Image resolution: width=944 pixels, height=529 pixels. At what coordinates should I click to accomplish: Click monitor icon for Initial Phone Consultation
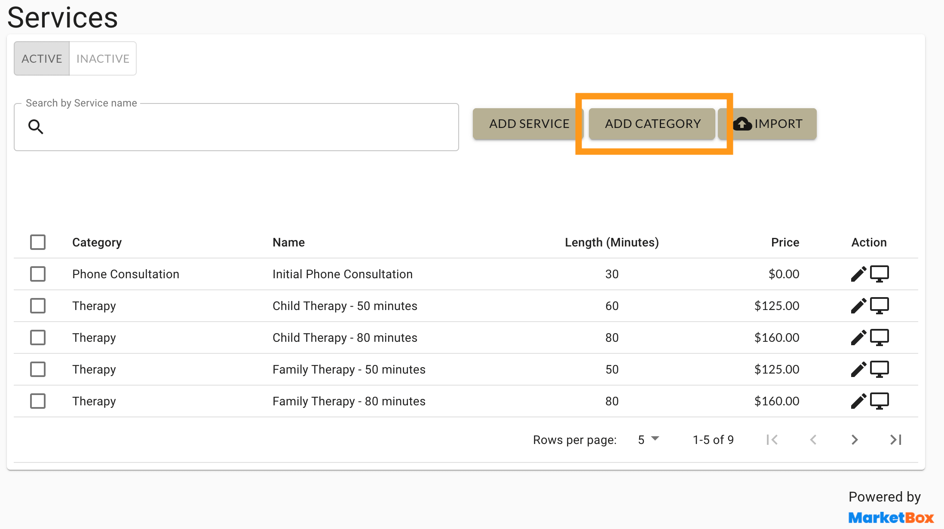(x=879, y=274)
